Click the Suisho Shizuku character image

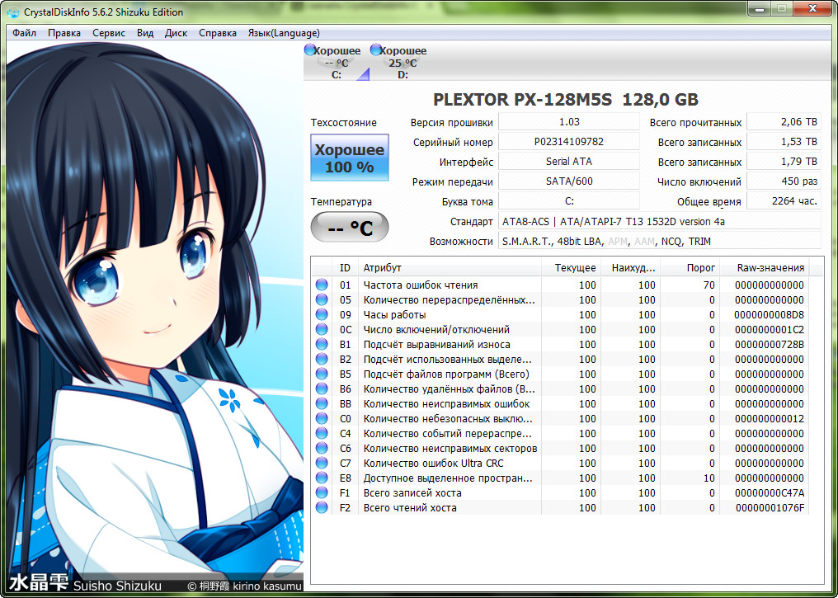click(154, 318)
